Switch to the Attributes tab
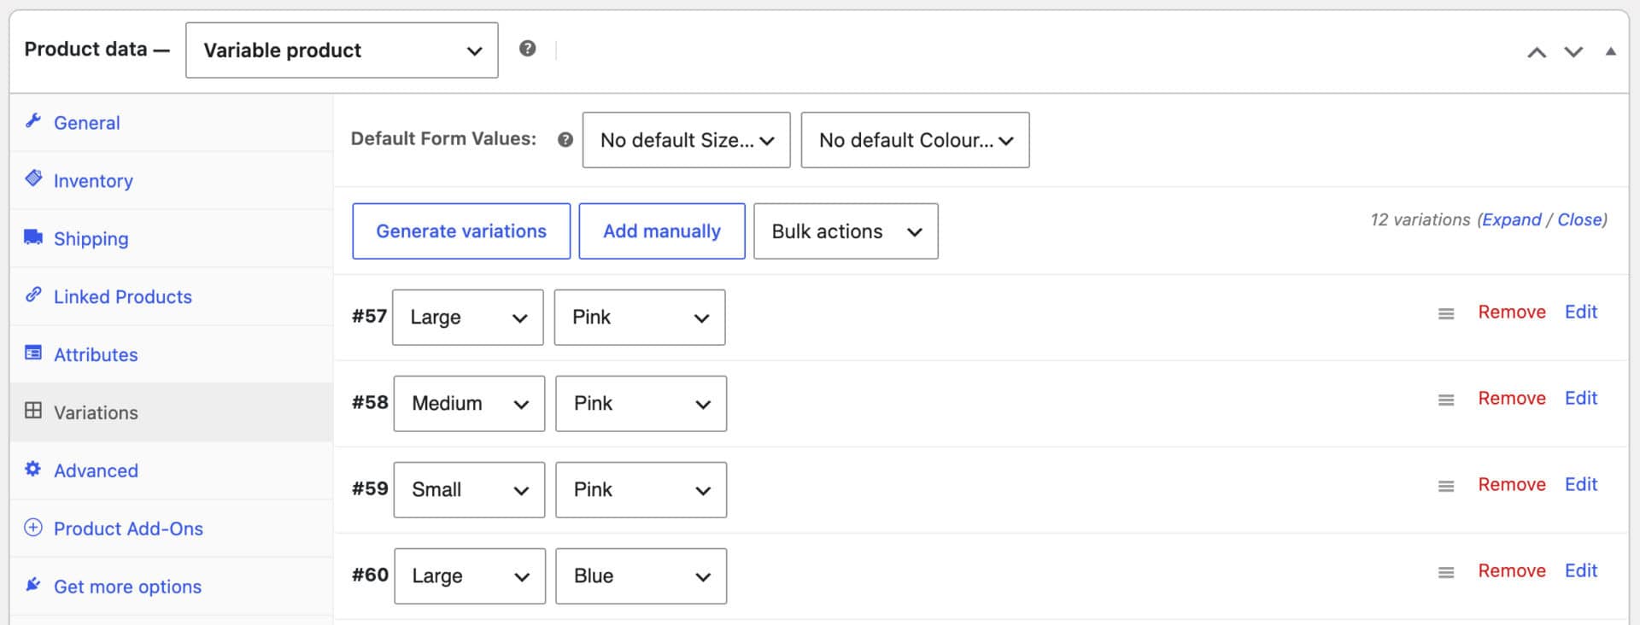This screenshot has width=1640, height=625. 171,355
